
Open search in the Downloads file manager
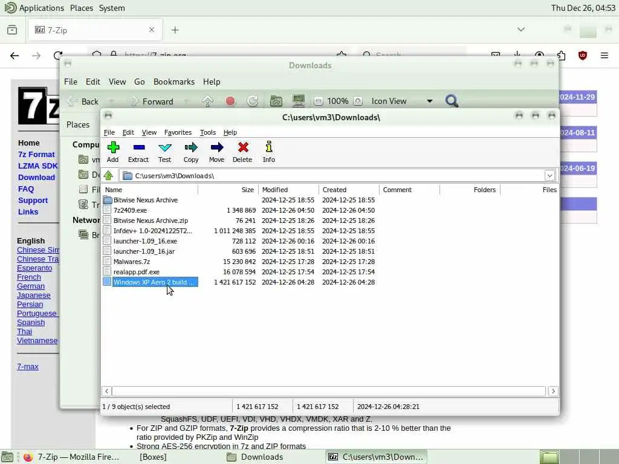click(x=452, y=101)
